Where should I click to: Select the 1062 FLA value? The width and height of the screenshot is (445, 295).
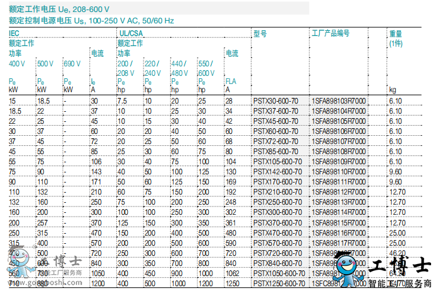click(x=233, y=274)
